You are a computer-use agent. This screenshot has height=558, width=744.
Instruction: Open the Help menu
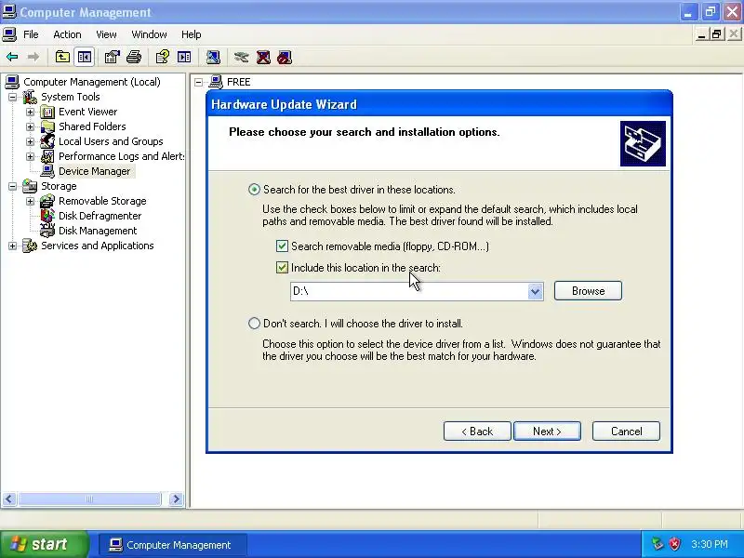(192, 34)
